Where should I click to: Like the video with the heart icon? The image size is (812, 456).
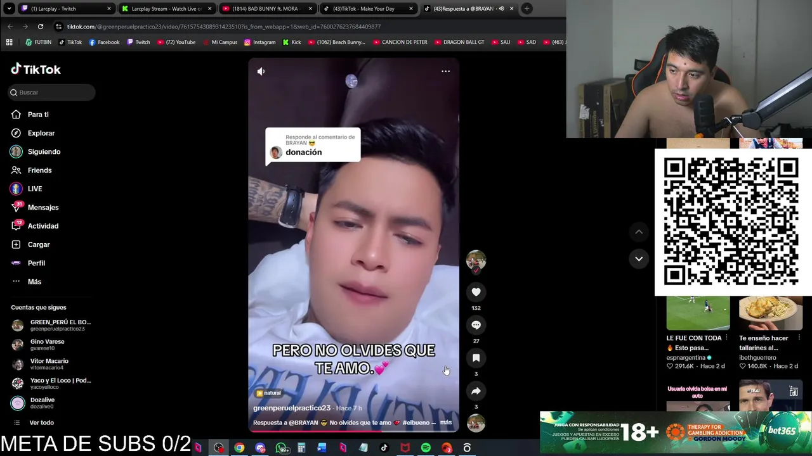point(476,292)
